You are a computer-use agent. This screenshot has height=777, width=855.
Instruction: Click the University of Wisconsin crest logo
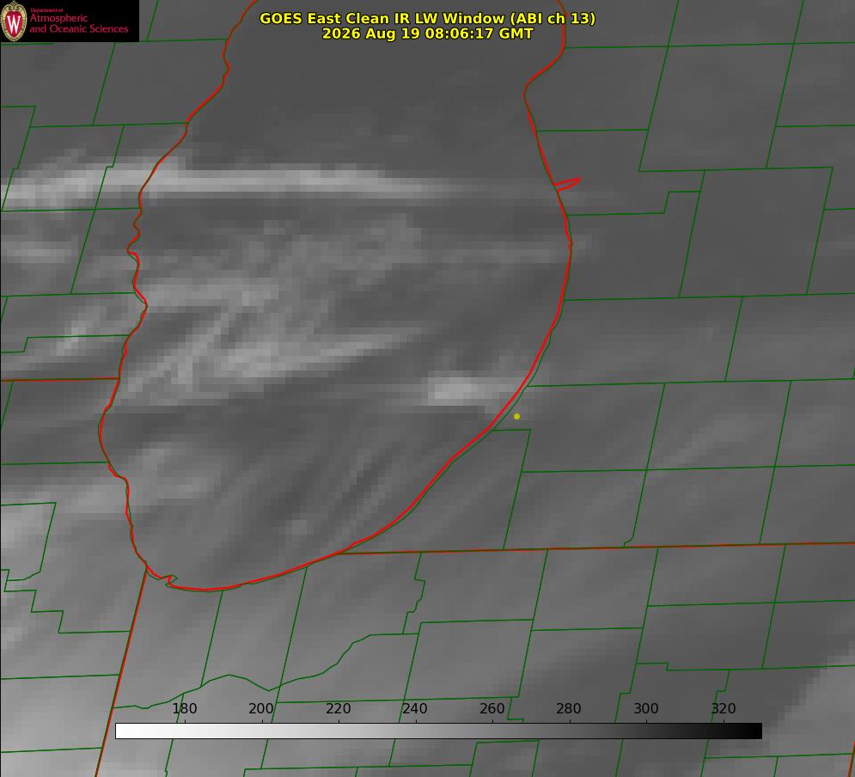tap(14, 21)
